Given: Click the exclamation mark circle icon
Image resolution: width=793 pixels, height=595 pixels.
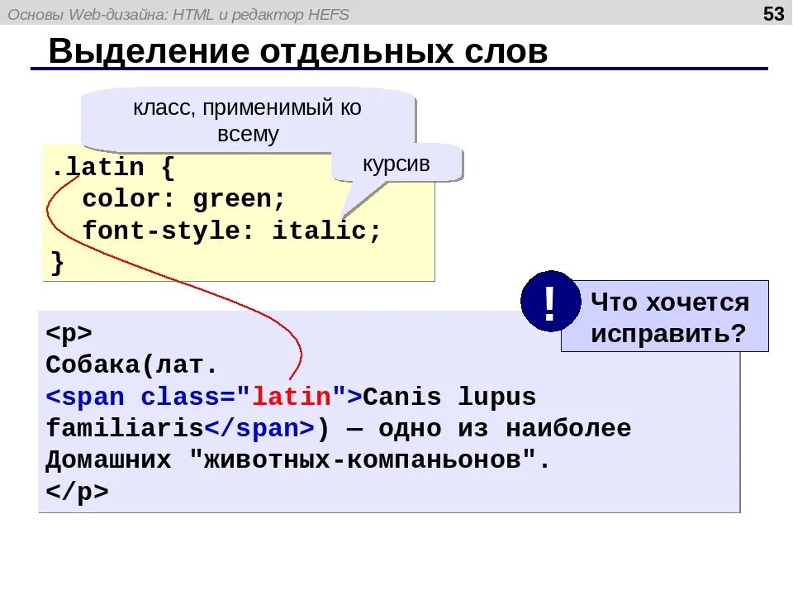Looking at the screenshot, I should [550, 302].
